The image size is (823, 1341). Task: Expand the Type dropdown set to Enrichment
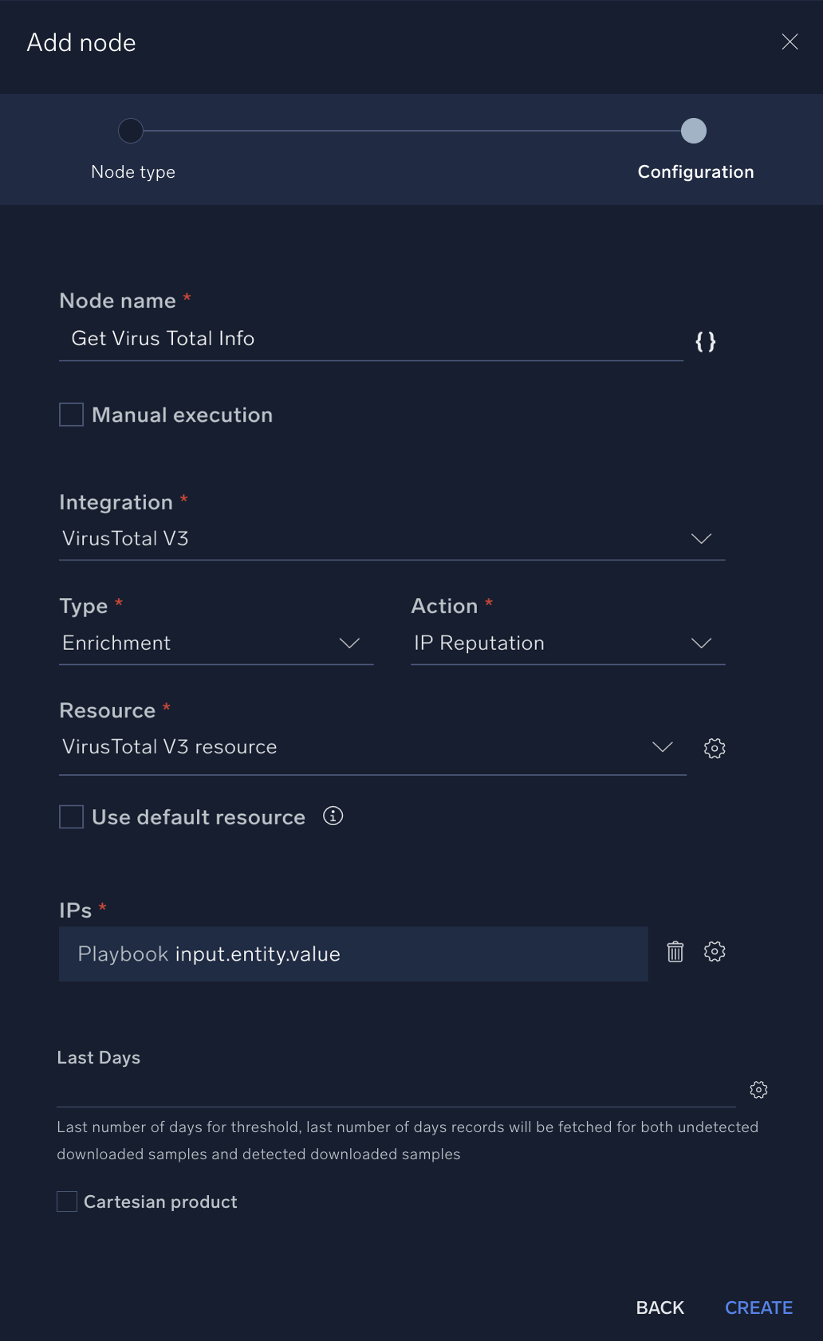pyautogui.click(x=349, y=643)
